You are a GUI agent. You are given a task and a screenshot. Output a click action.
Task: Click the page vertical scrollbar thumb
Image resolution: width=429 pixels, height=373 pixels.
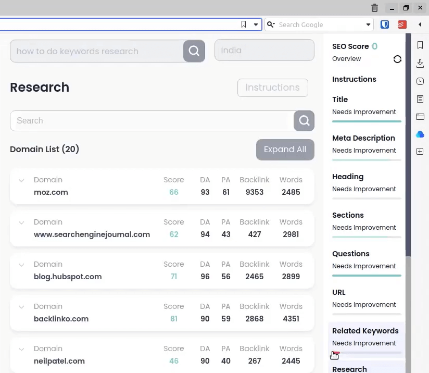click(x=408, y=145)
